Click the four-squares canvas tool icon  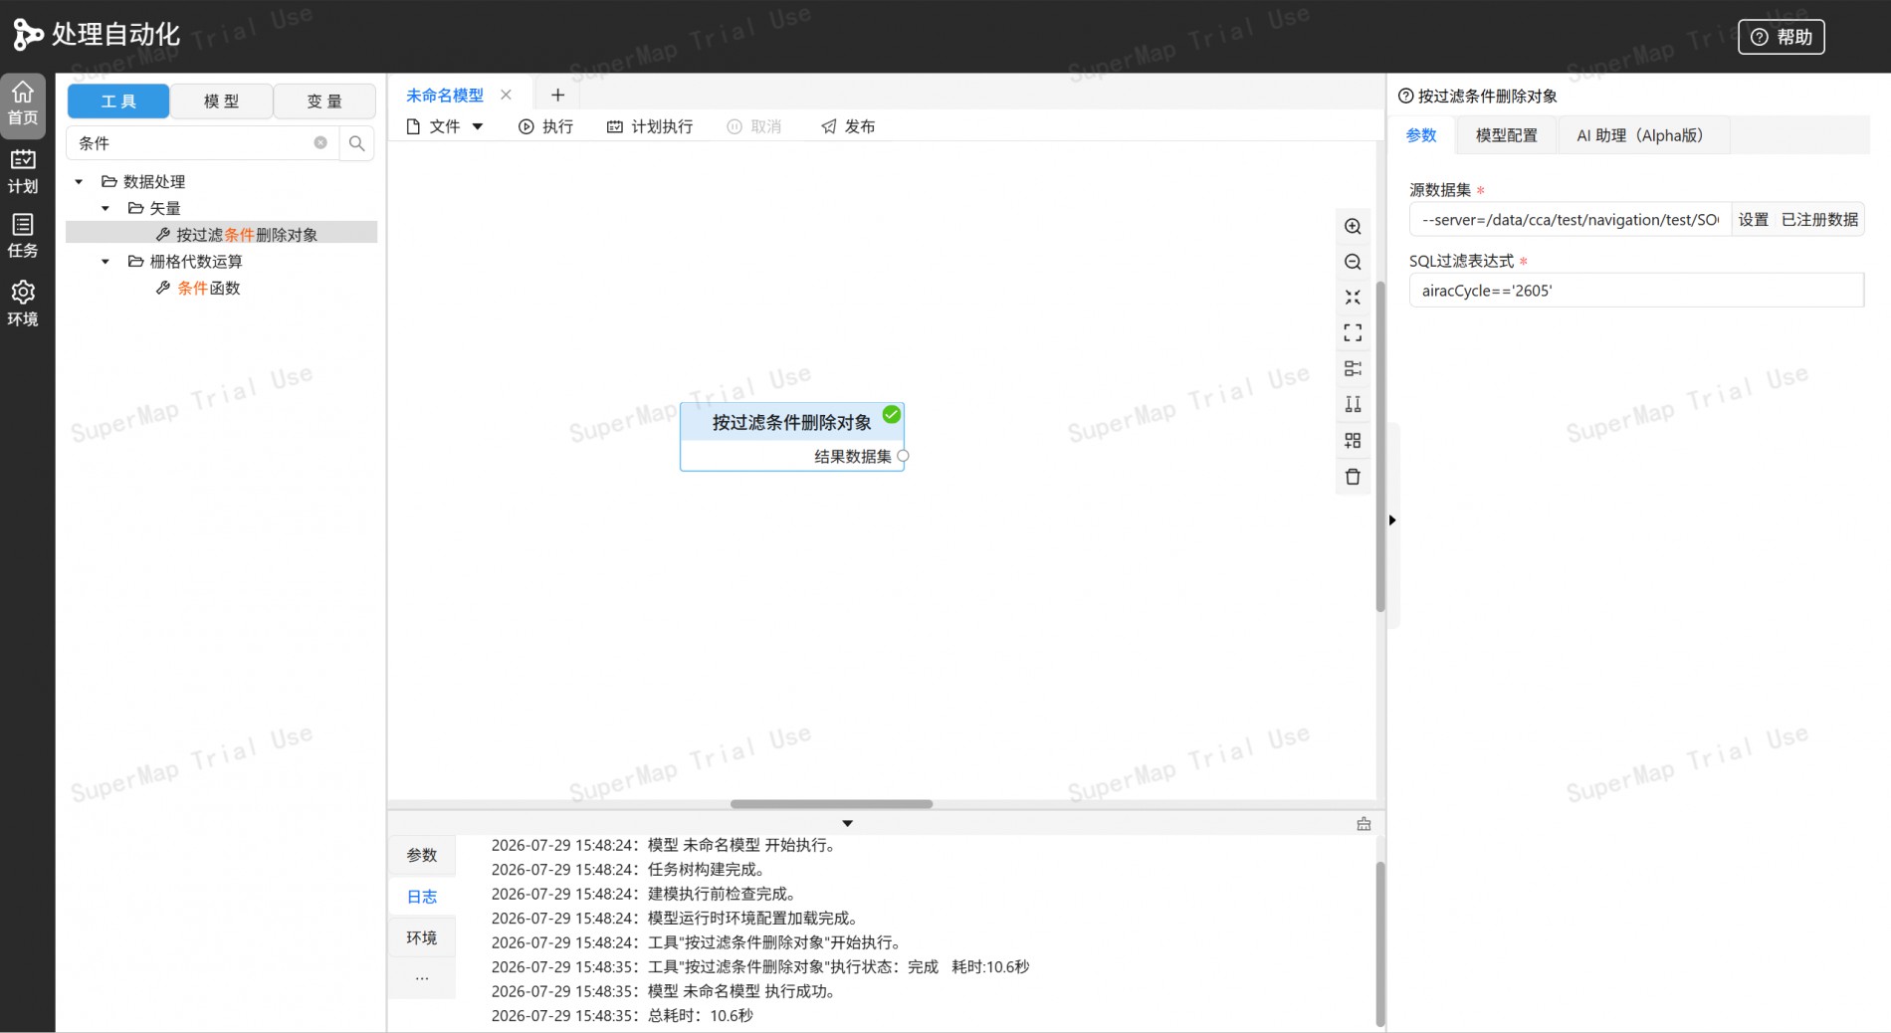1353,440
